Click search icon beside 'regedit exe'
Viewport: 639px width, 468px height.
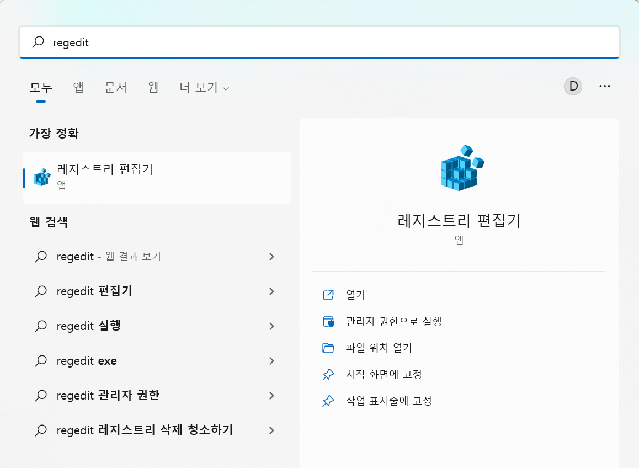(x=41, y=361)
